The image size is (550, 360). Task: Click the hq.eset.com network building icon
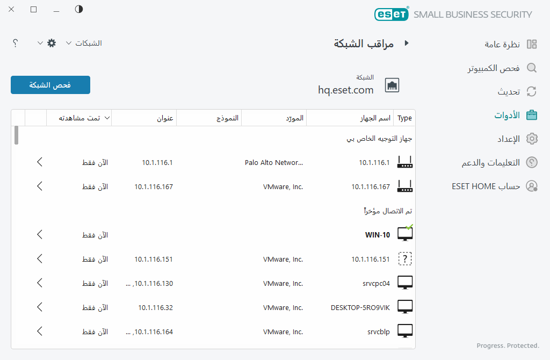[x=392, y=85]
